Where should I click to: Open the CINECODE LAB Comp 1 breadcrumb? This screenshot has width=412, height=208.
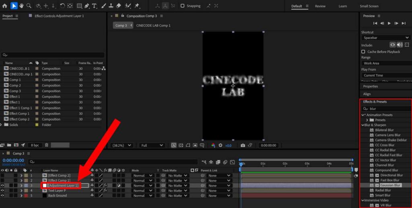pyautogui.click(x=153, y=25)
